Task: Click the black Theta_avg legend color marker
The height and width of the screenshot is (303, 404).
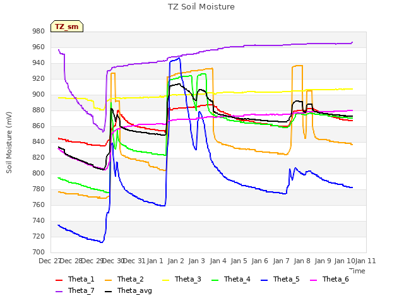Action: pyautogui.click(x=108, y=292)
